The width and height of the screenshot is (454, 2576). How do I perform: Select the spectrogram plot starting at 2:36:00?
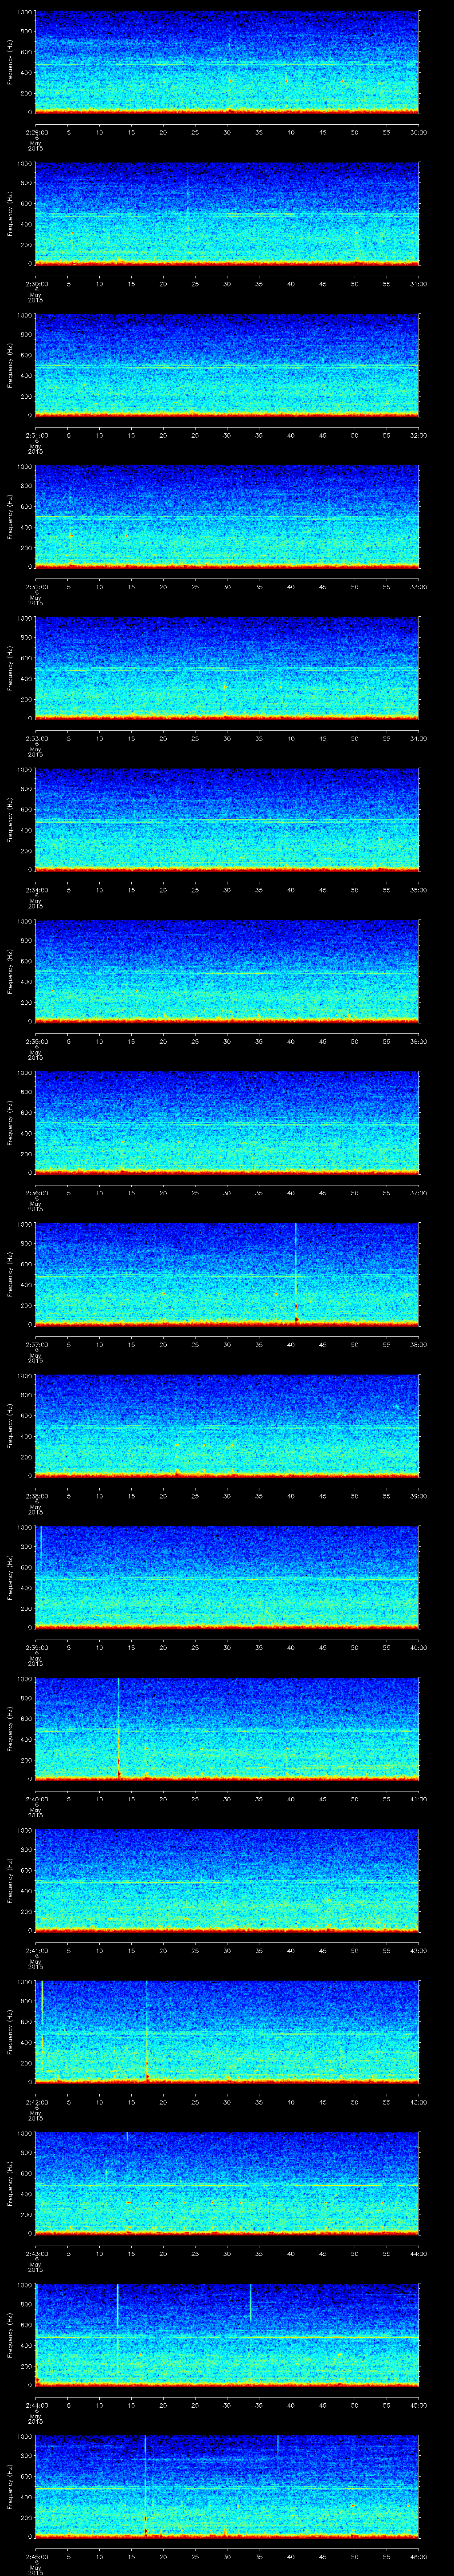[x=227, y=1123]
